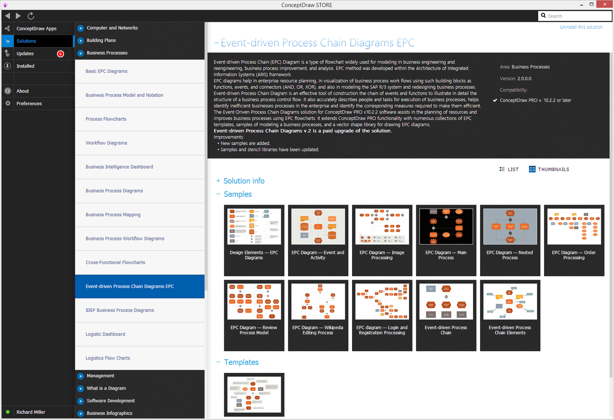Viewport: 614px width, 420px height.
Task: Expand the What is a Diagram category
Action: pyautogui.click(x=81, y=388)
